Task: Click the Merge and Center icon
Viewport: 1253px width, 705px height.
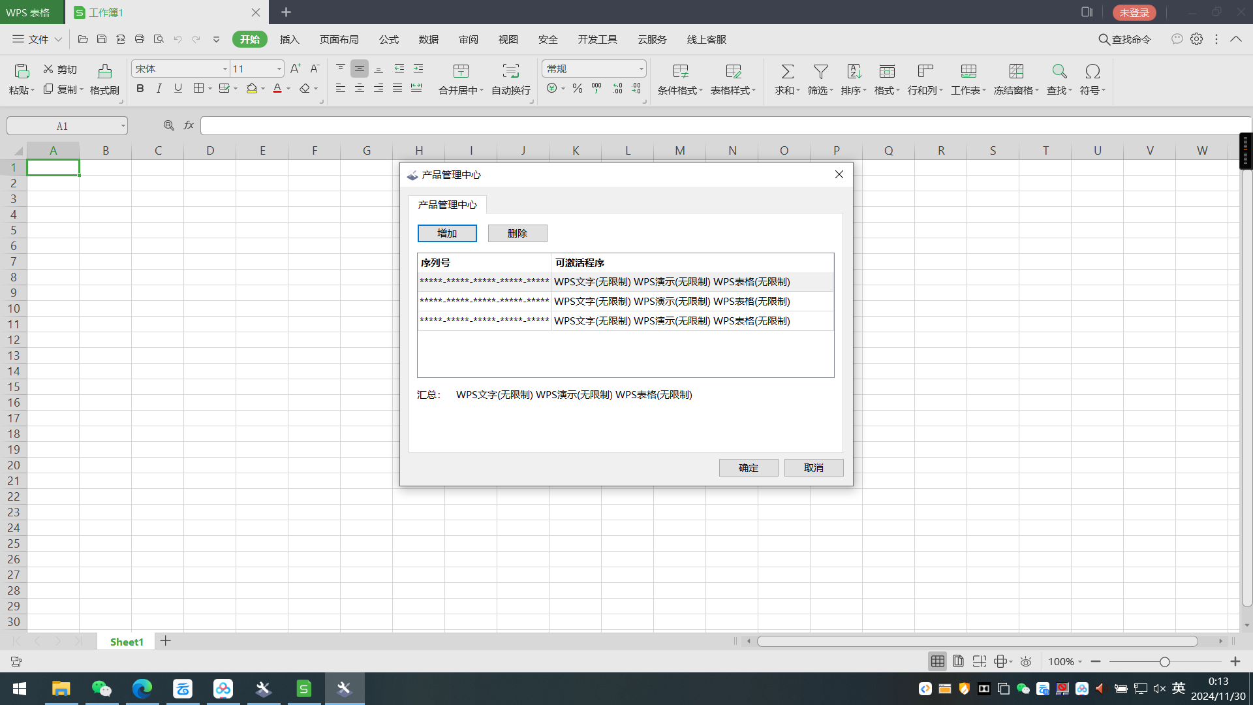Action: coord(461,71)
